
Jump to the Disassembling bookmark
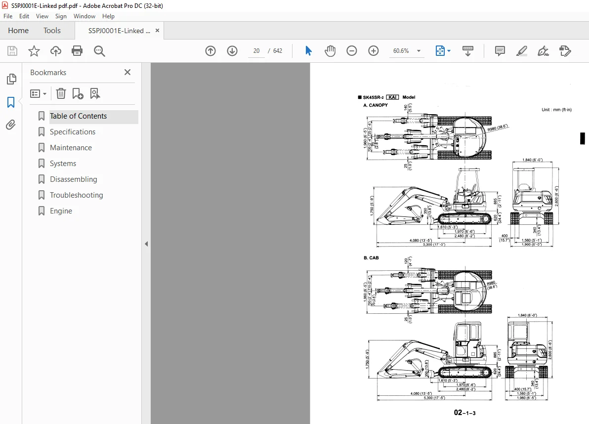click(x=73, y=179)
